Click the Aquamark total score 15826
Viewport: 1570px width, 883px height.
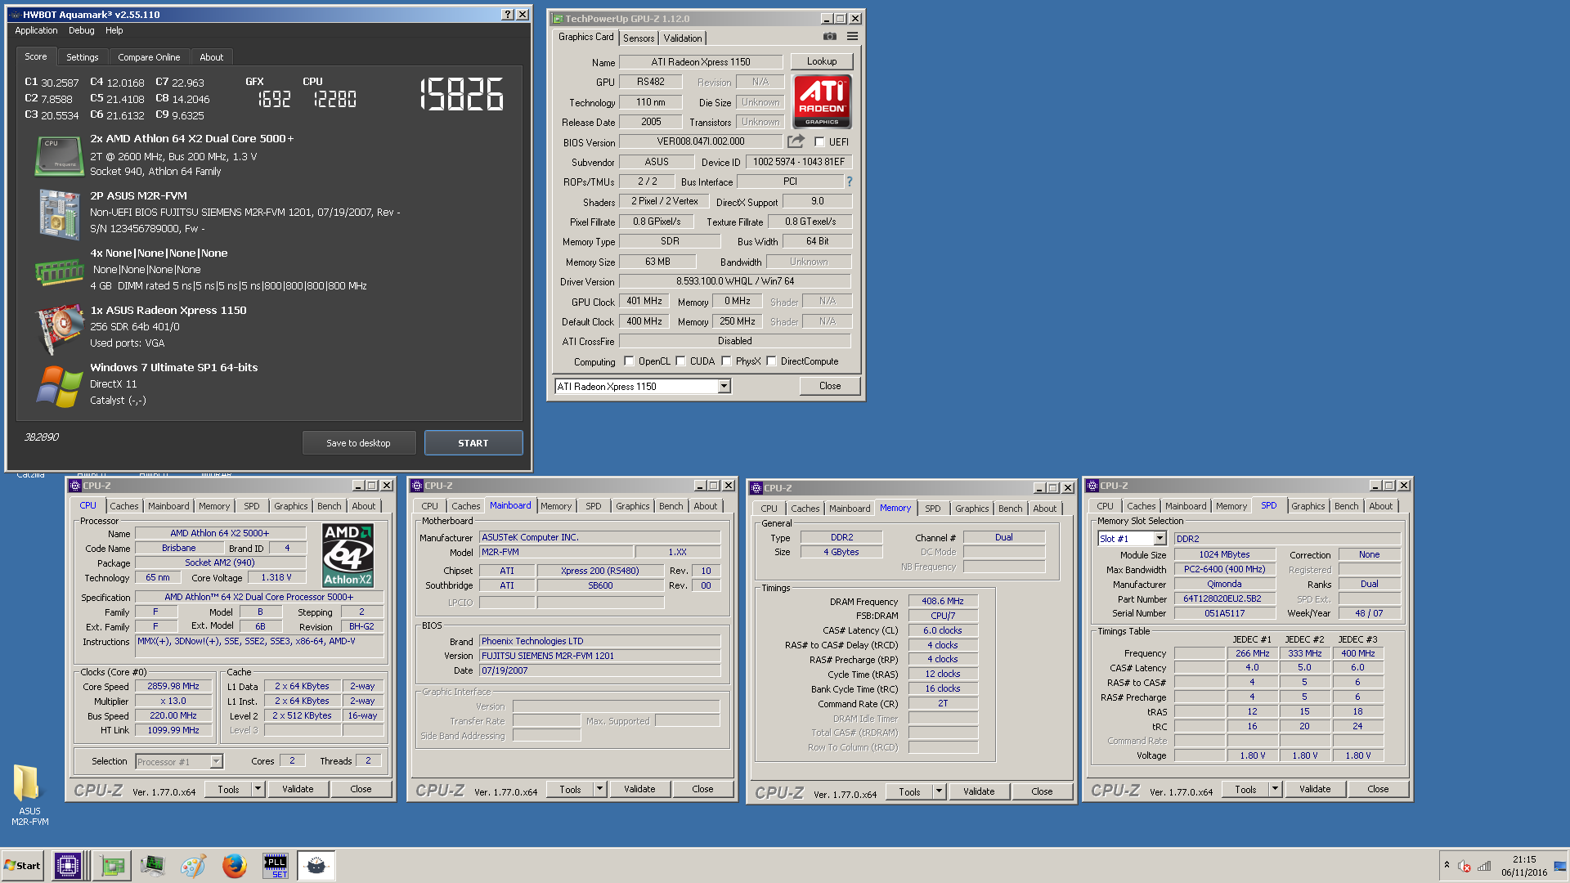[x=462, y=95]
